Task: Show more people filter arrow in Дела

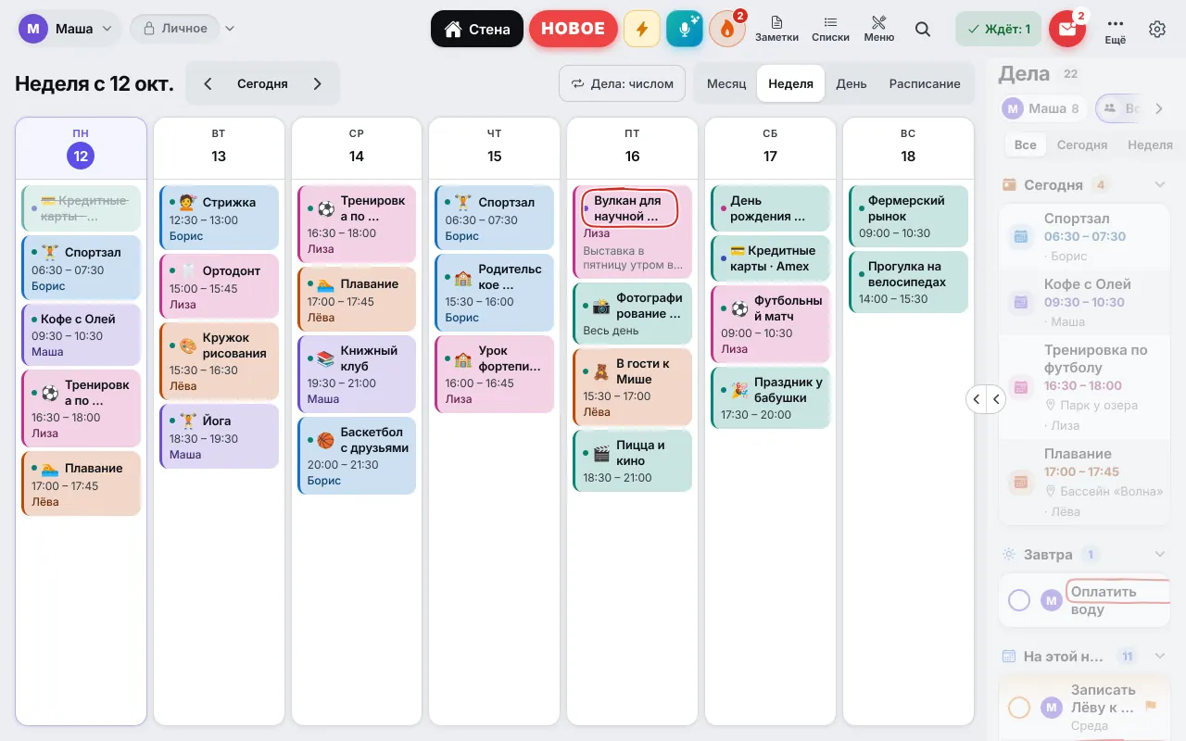Action: coord(1159,108)
